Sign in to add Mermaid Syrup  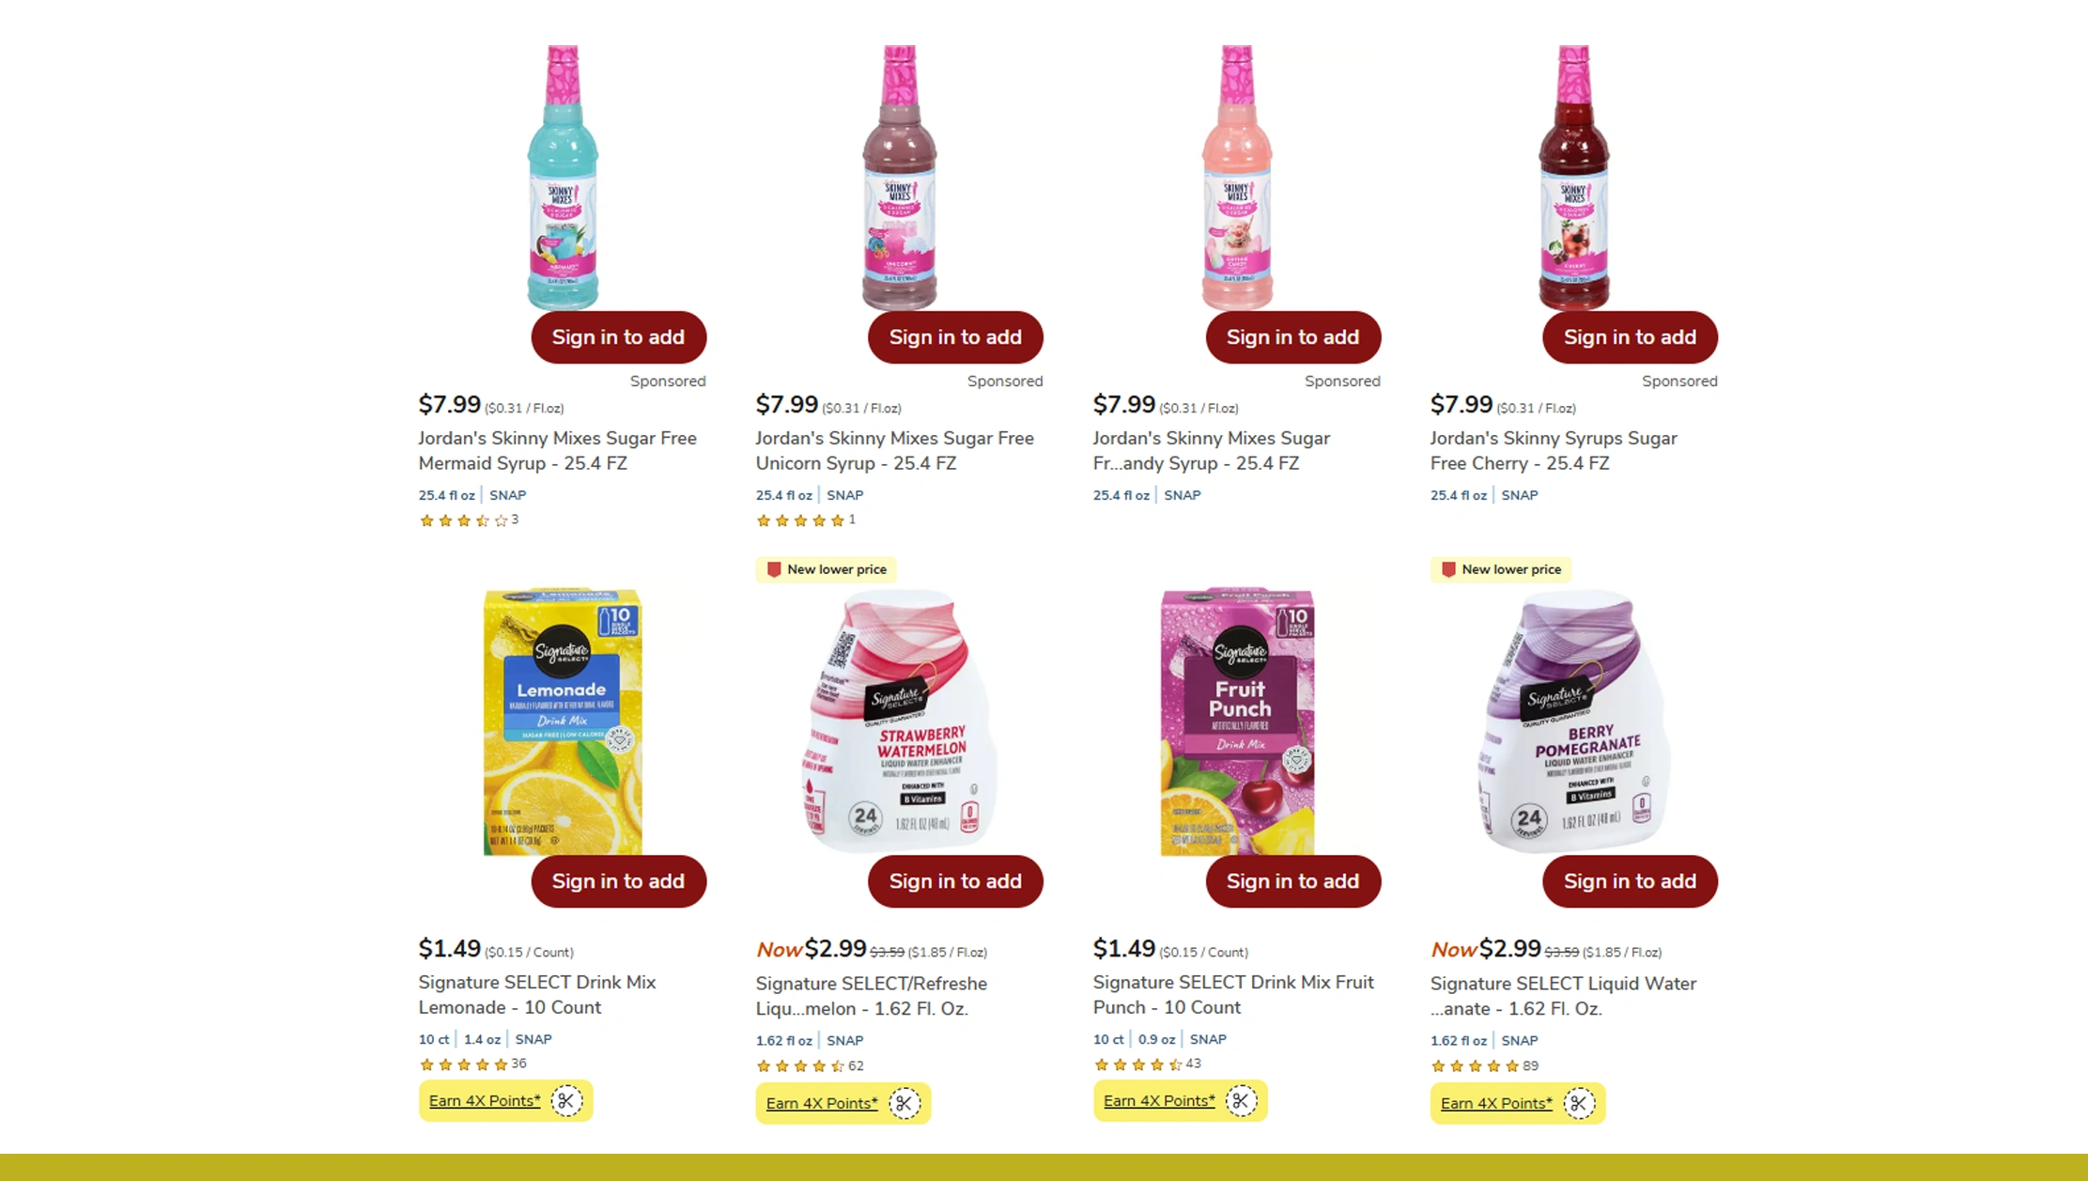click(x=618, y=337)
